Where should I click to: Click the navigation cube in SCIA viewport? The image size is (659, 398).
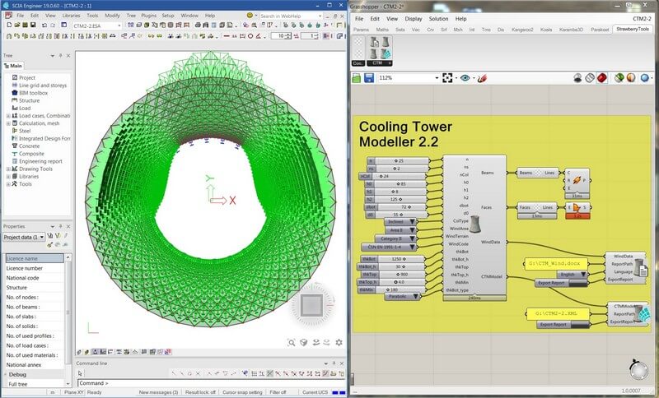click(x=311, y=306)
